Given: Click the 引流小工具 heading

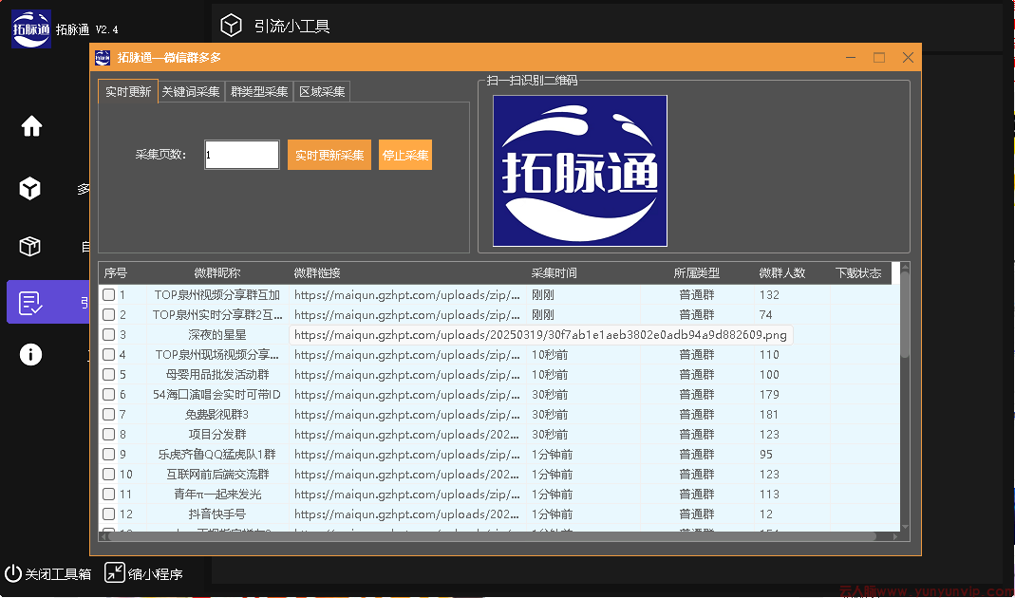Looking at the screenshot, I should pyautogui.click(x=291, y=26).
